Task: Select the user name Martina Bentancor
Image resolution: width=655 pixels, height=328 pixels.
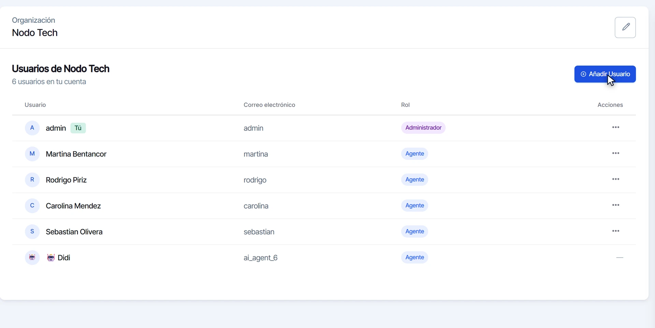Action: point(76,154)
